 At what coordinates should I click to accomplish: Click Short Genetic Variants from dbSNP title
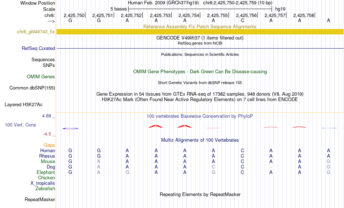click(x=200, y=83)
